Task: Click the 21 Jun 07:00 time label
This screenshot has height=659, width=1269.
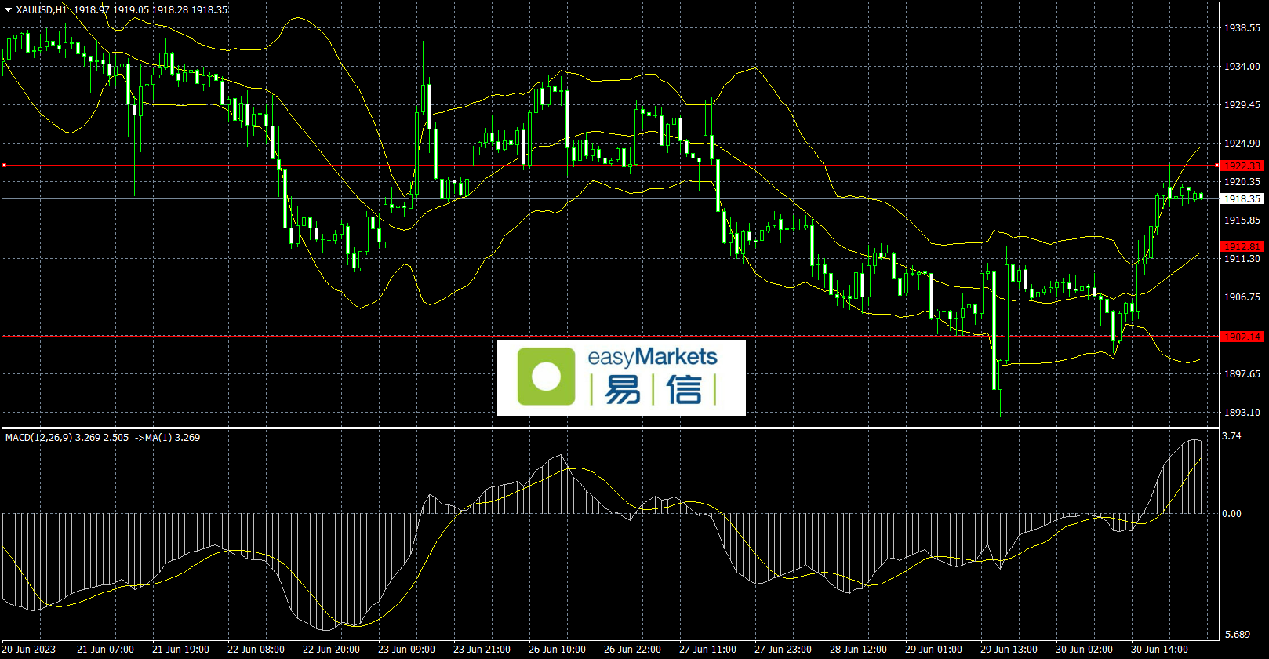Action: point(105,650)
